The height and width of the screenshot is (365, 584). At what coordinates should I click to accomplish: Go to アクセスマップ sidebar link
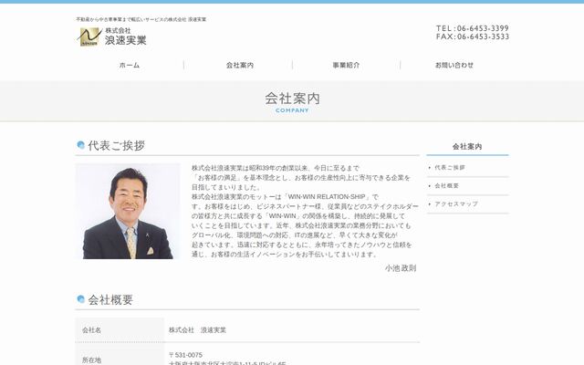click(x=456, y=204)
